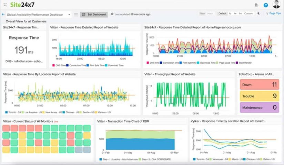
Task: Click the blue area of RBM transaction chart
Action: pos(140,144)
